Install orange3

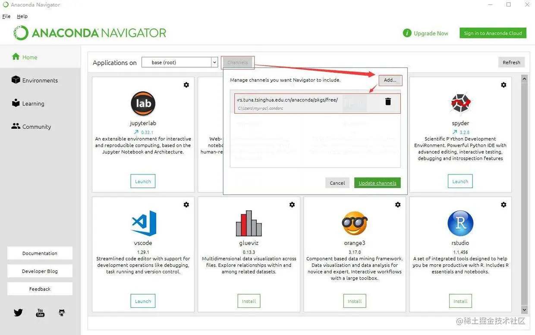(355, 301)
